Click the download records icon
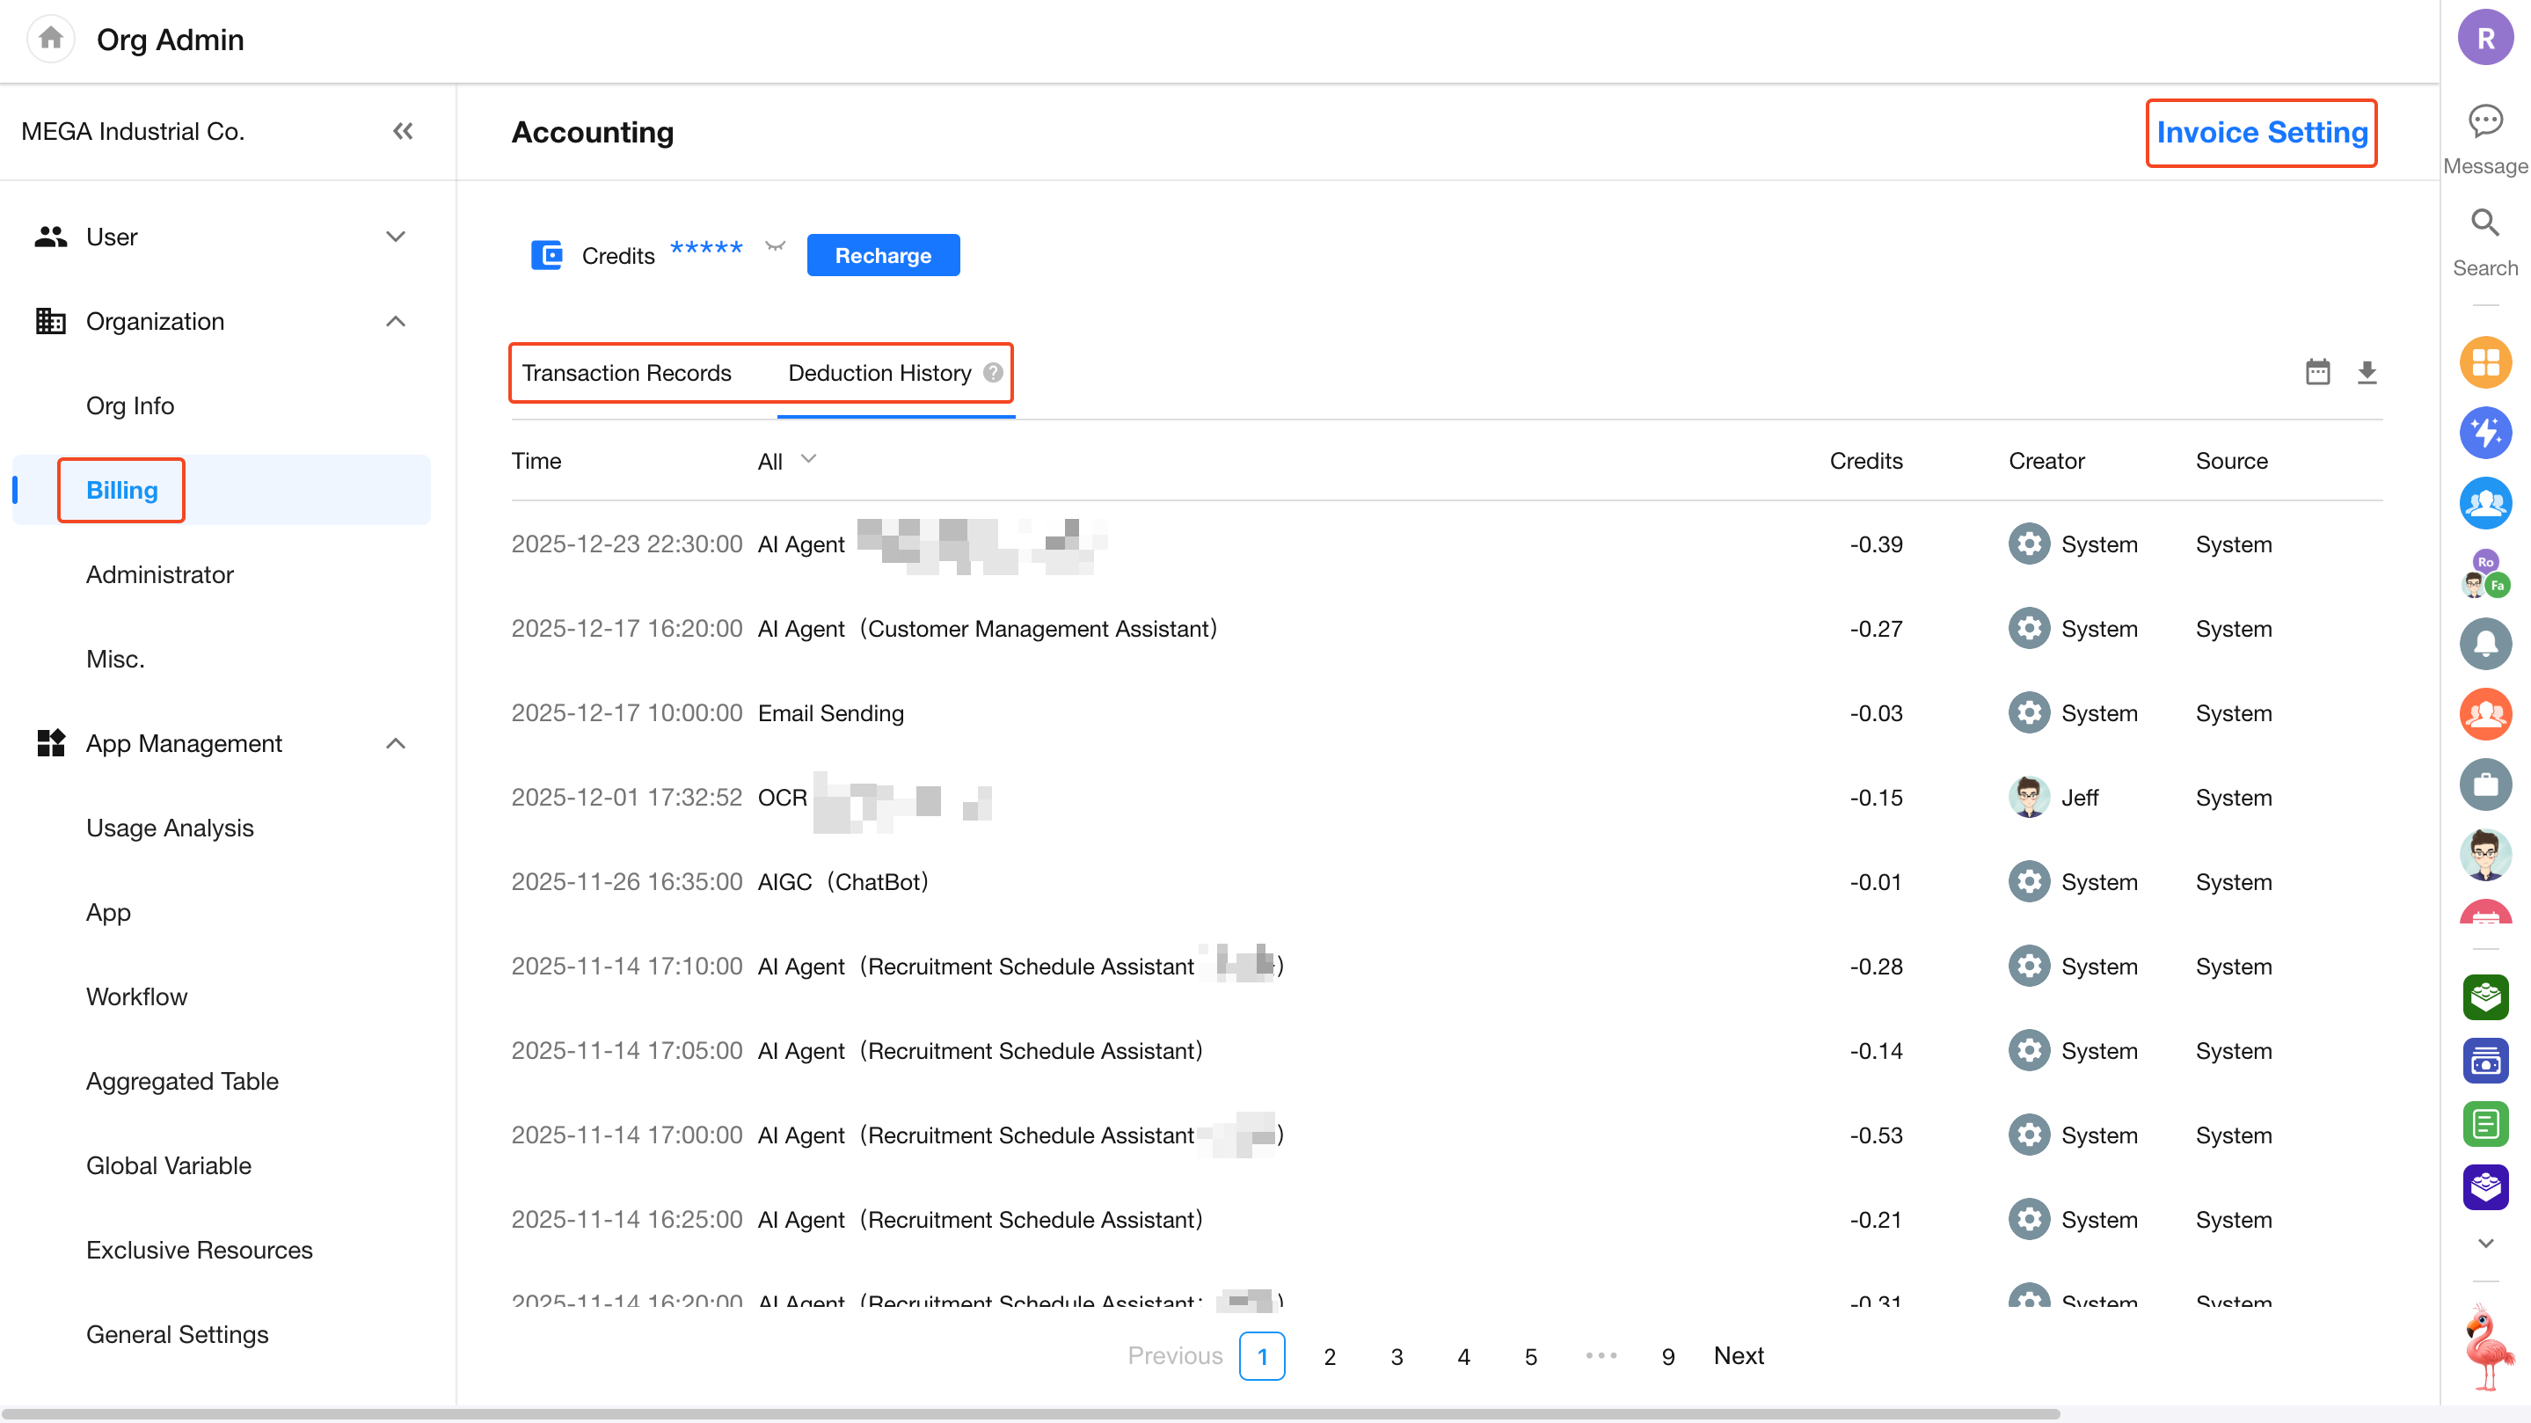The image size is (2531, 1423). (x=2367, y=371)
